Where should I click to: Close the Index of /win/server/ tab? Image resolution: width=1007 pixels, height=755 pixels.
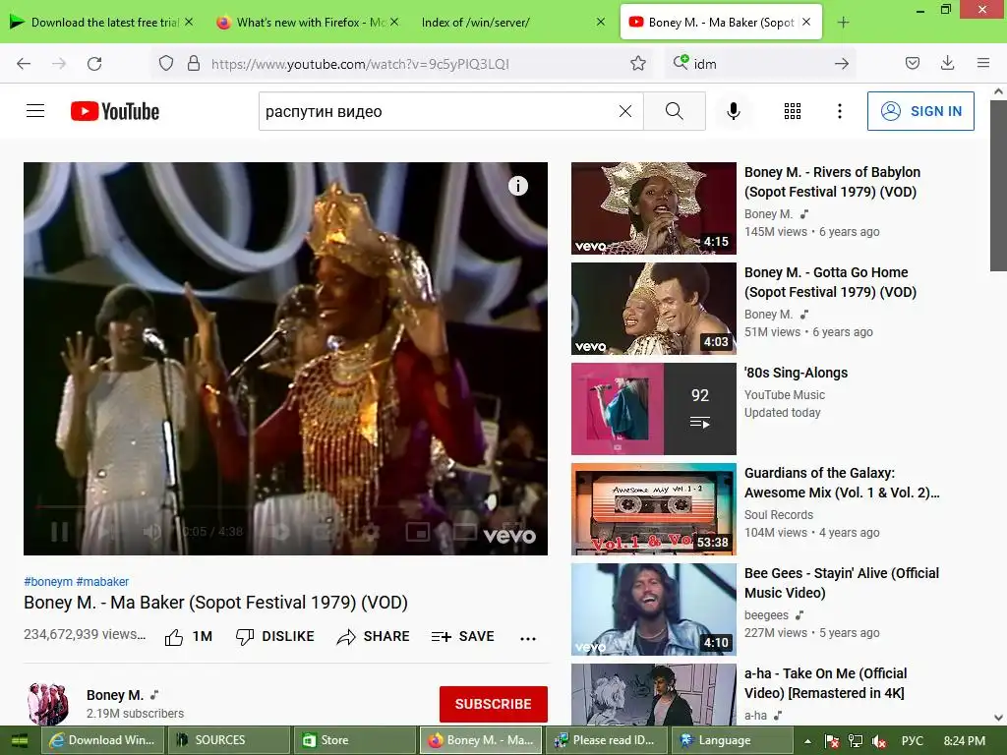(x=601, y=23)
